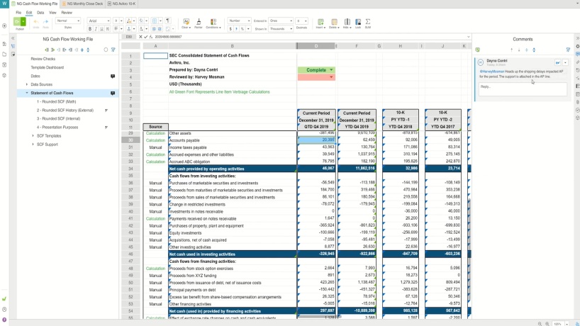Open the cell borders tool
Viewport: 580px width, 326px height.
pos(155,21)
